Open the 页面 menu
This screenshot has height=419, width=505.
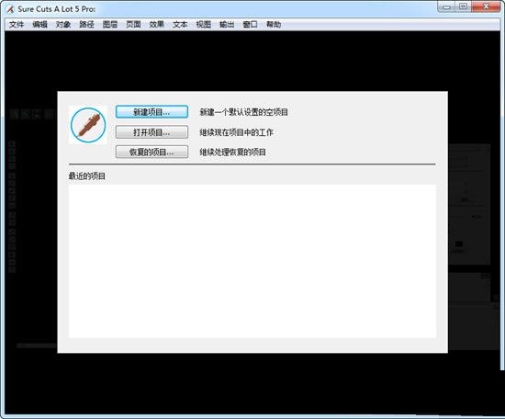[x=133, y=25]
